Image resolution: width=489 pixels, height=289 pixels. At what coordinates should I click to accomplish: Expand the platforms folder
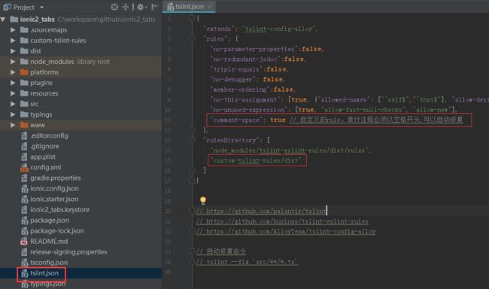(13, 72)
